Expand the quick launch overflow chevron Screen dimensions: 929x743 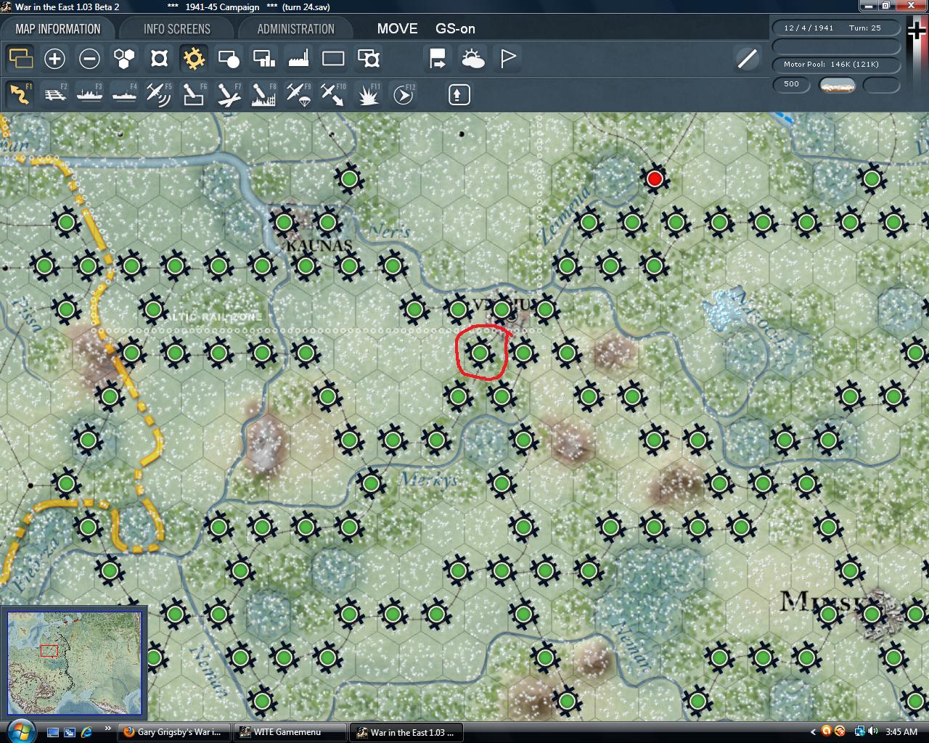tap(108, 728)
